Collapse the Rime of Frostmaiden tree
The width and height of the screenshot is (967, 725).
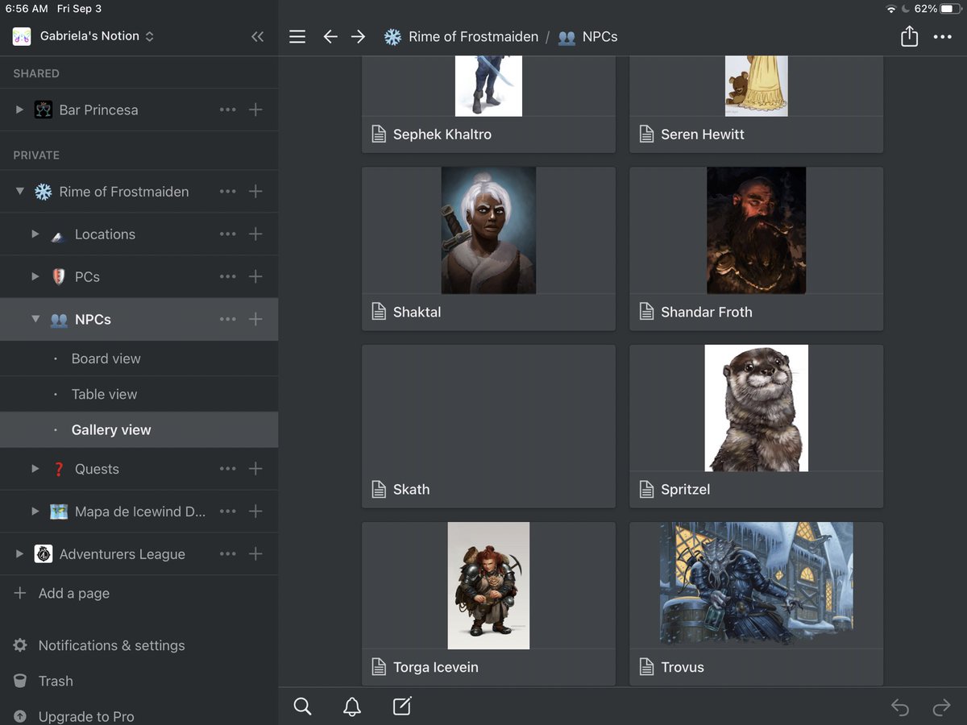(20, 192)
